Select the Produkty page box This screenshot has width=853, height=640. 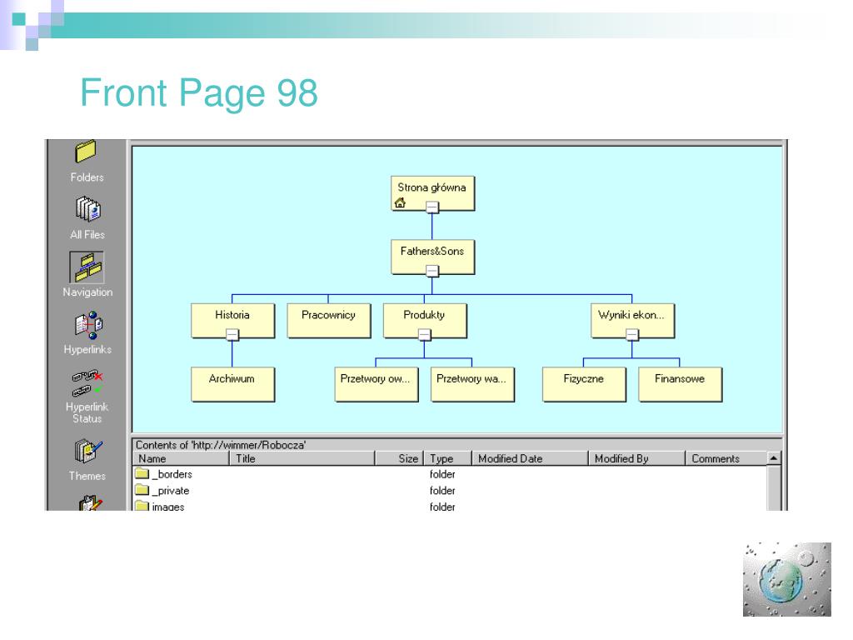[425, 321]
